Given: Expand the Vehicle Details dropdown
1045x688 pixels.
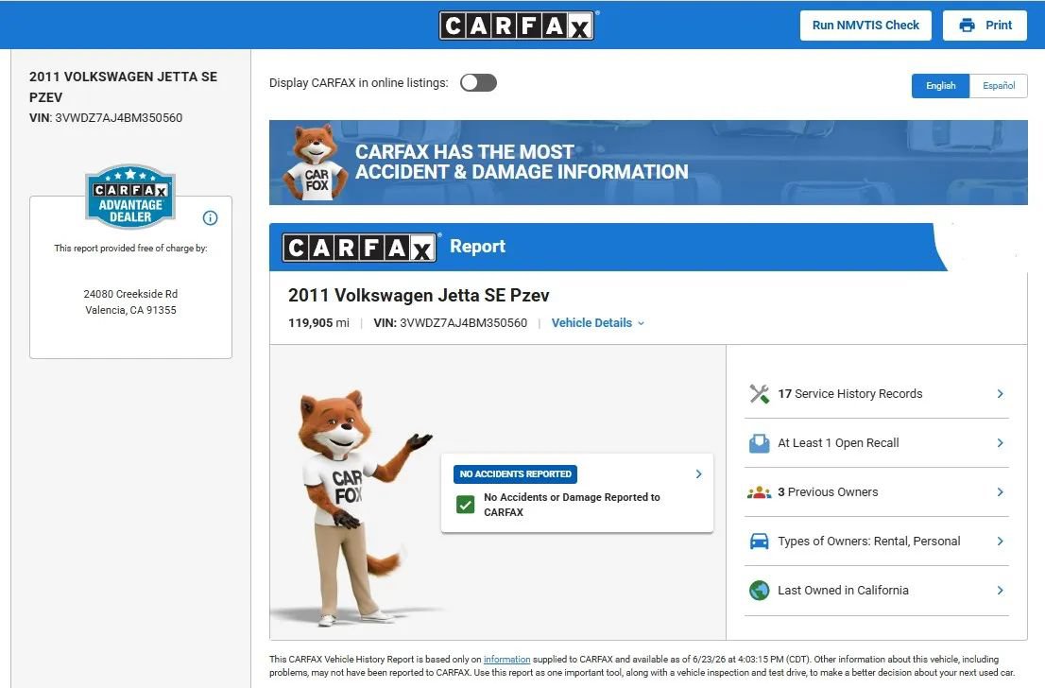Looking at the screenshot, I should tap(598, 323).
